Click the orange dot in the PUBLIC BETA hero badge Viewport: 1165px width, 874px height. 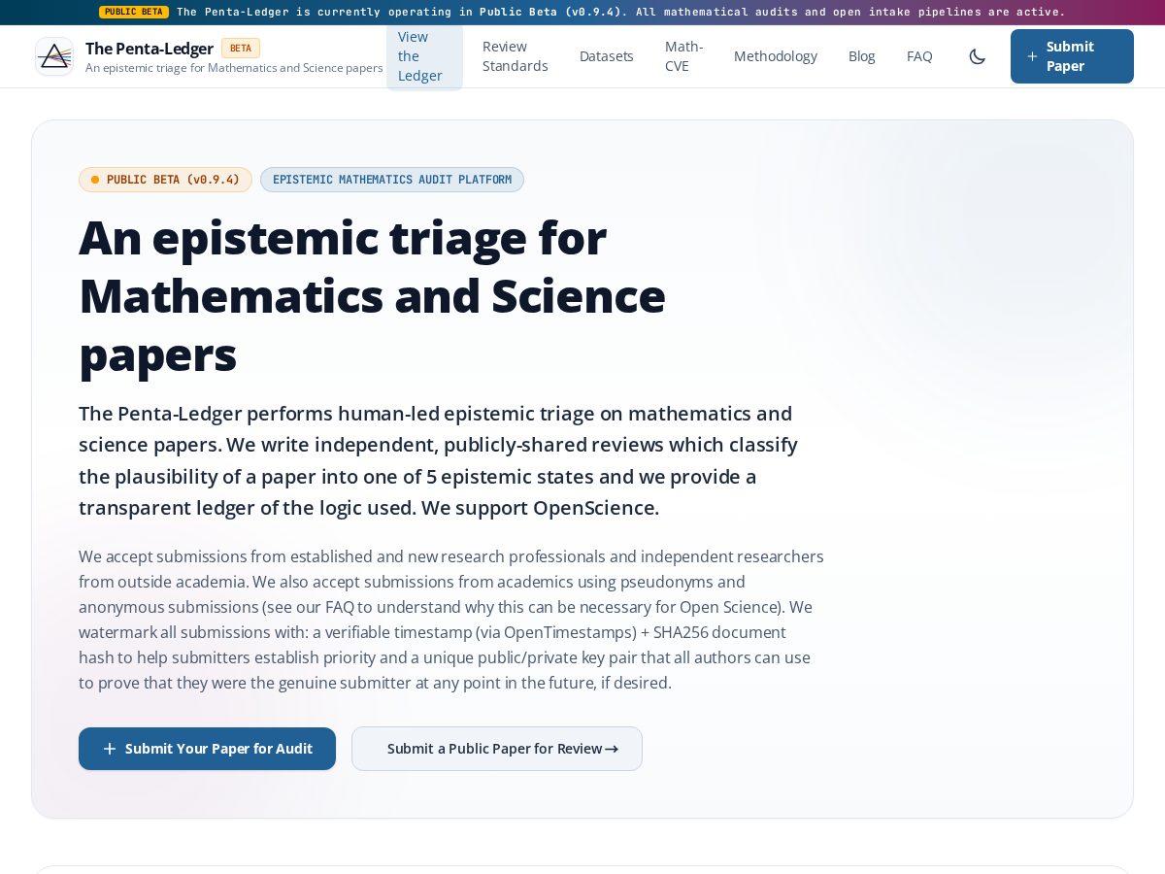pyautogui.click(x=95, y=180)
